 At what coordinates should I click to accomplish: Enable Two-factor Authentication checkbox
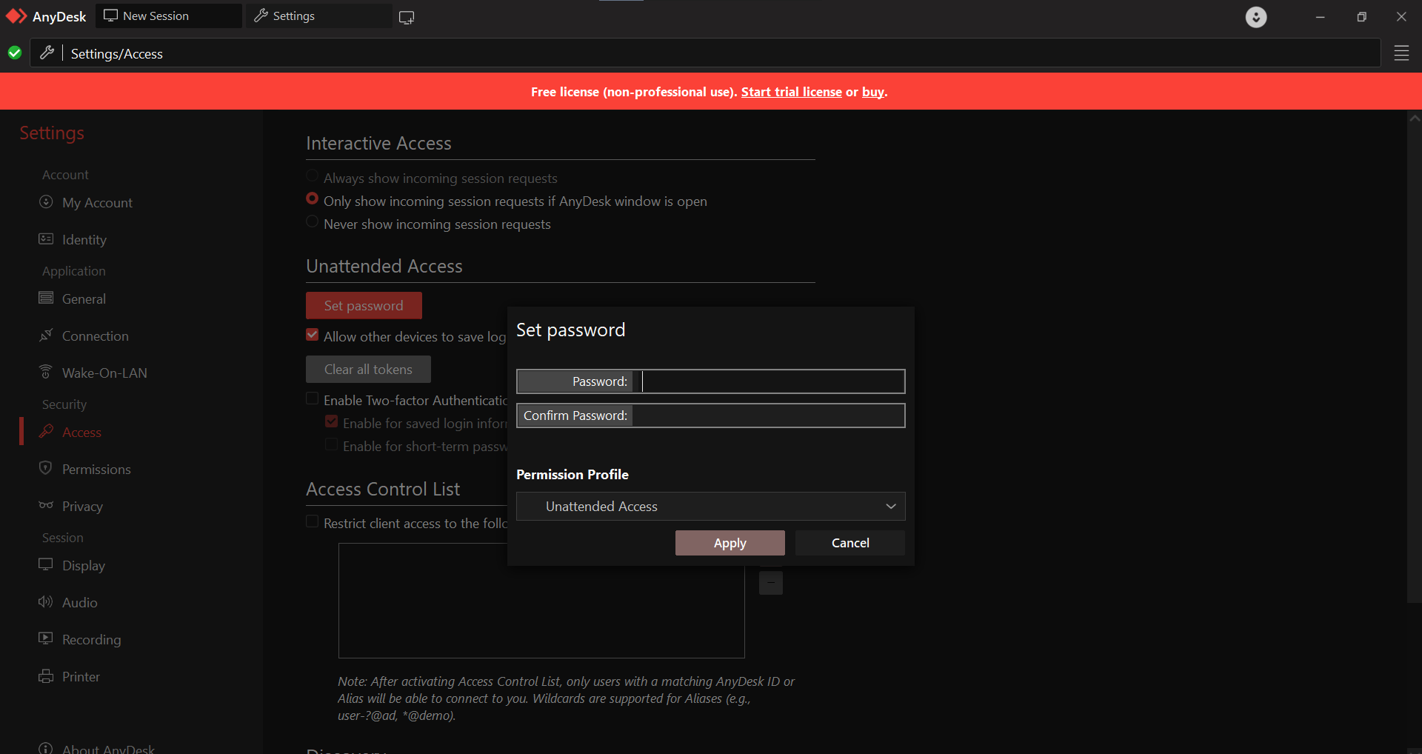point(313,398)
